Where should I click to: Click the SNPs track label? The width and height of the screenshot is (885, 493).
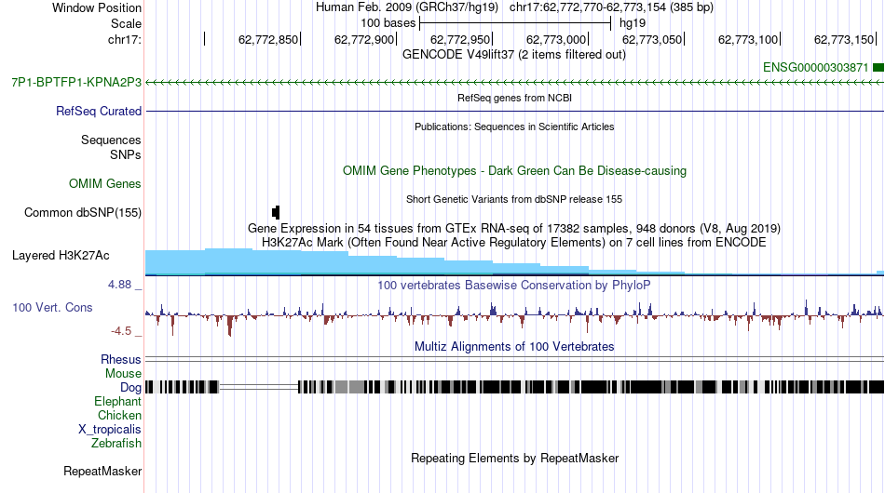pos(126,154)
